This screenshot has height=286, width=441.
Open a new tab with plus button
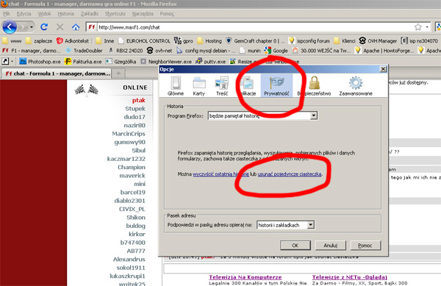[x=118, y=74]
